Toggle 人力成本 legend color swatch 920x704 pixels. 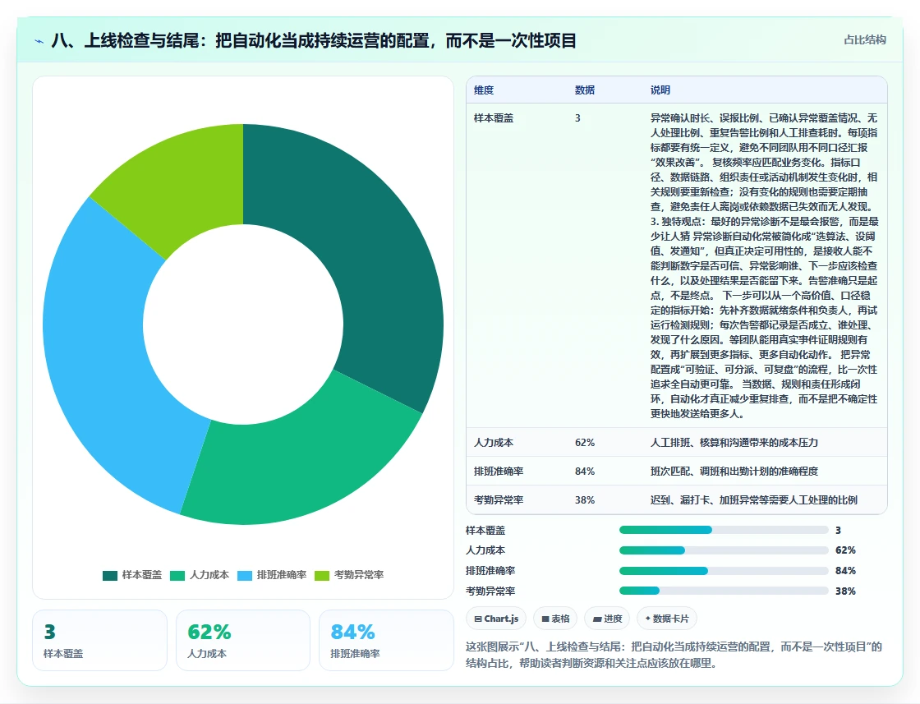[x=177, y=576]
